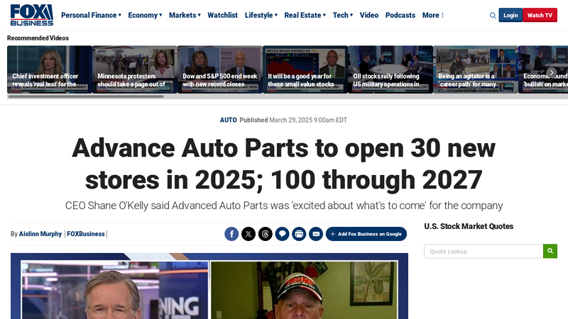Click the Watch TV button
This screenshot has height=319, width=568.
coord(540,15)
